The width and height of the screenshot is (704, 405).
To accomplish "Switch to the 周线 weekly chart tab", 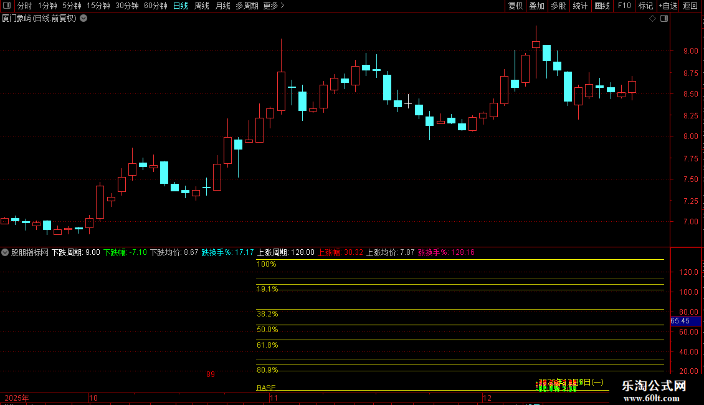I will [x=202, y=6].
